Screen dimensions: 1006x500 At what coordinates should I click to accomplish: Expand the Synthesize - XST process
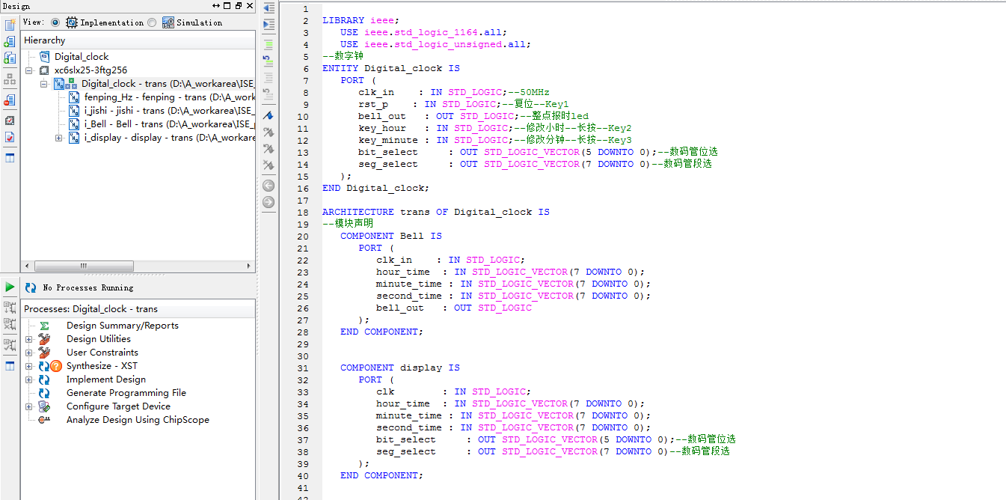tap(29, 366)
